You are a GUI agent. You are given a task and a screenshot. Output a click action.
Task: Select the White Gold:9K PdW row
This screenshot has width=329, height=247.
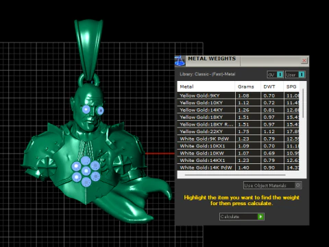(x=238, y=139)
